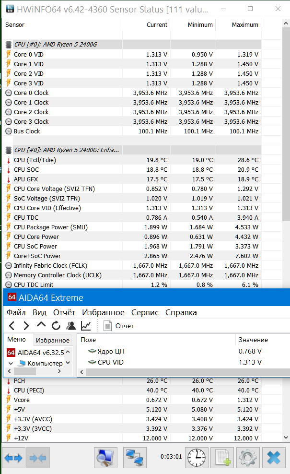Click HWiNFO logging sheet with plus icon
This screenshot has width=290, height=474.
(222, 458)
